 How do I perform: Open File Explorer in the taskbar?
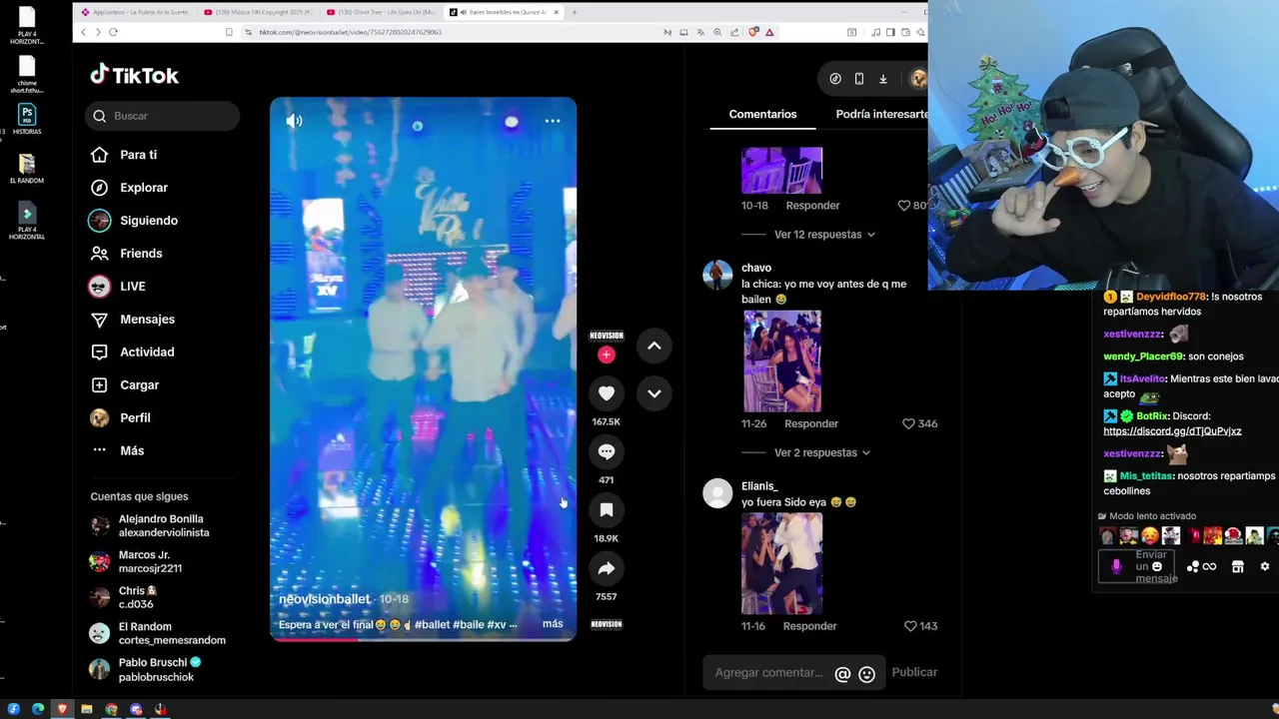click(x=87, y=709)
